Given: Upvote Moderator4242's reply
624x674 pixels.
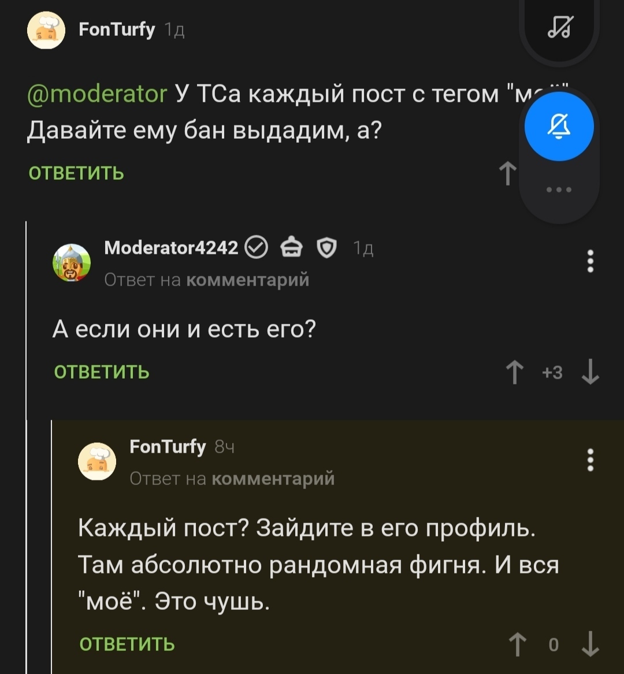Looking at the screenshot, I should point(515,373).
